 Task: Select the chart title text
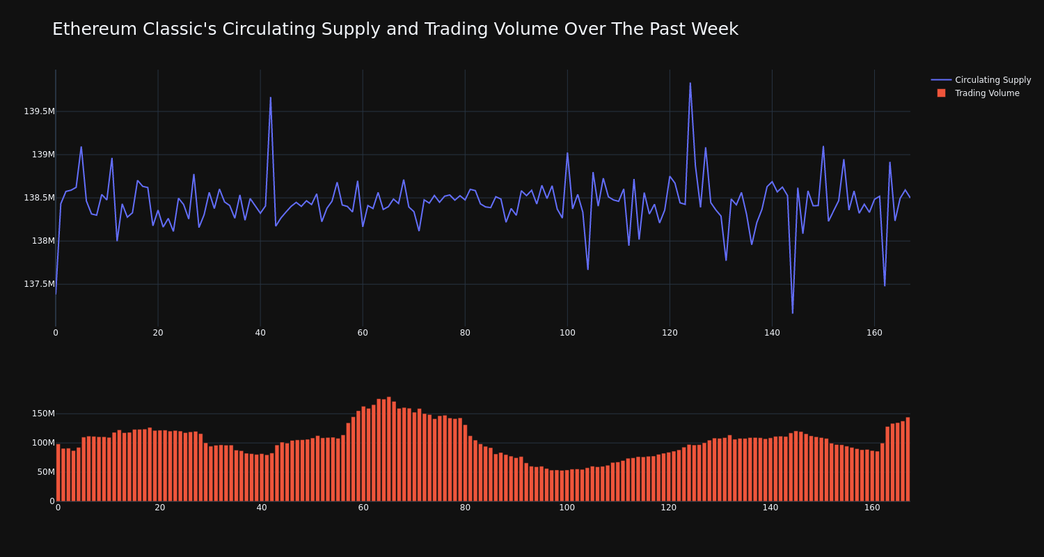tap(395, 29)
